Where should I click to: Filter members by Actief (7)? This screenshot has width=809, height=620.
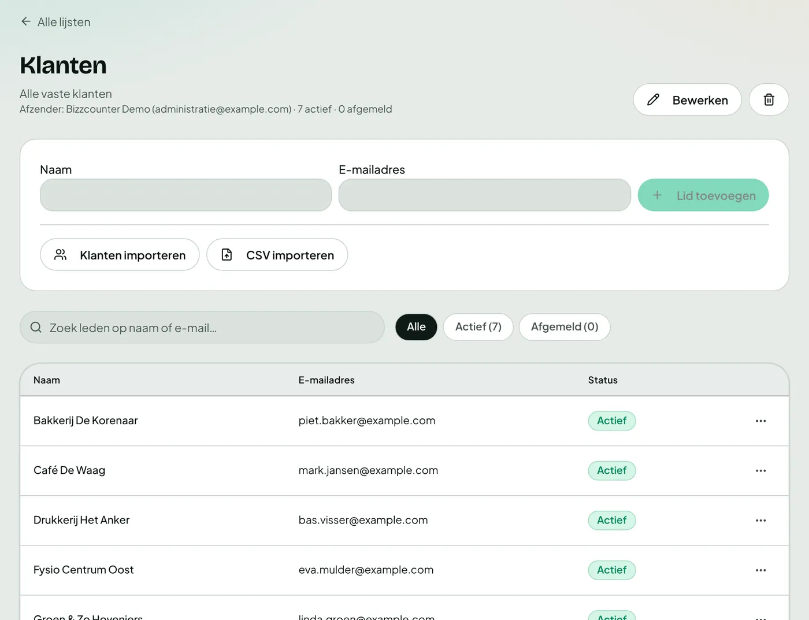coord(478,327)
